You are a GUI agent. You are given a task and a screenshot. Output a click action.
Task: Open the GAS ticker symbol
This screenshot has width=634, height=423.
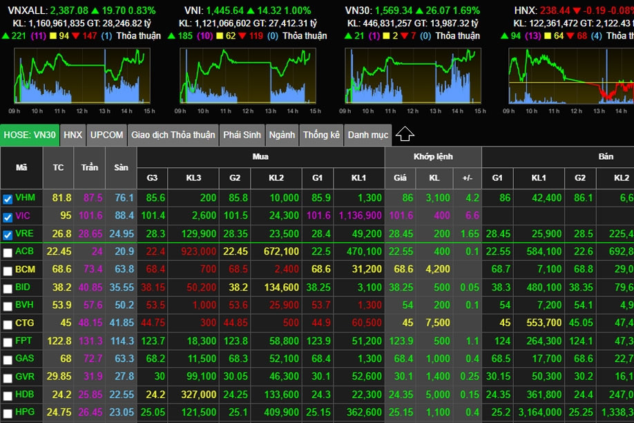(x=24, y=359)
